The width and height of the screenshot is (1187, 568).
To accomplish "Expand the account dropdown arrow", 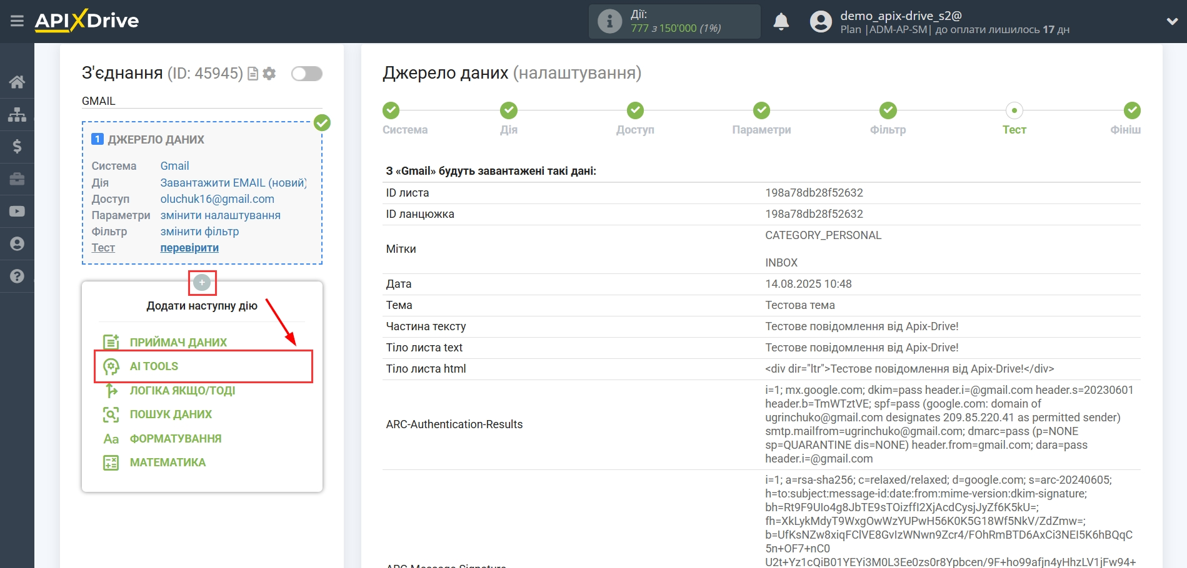I will tap(1172, 21).
